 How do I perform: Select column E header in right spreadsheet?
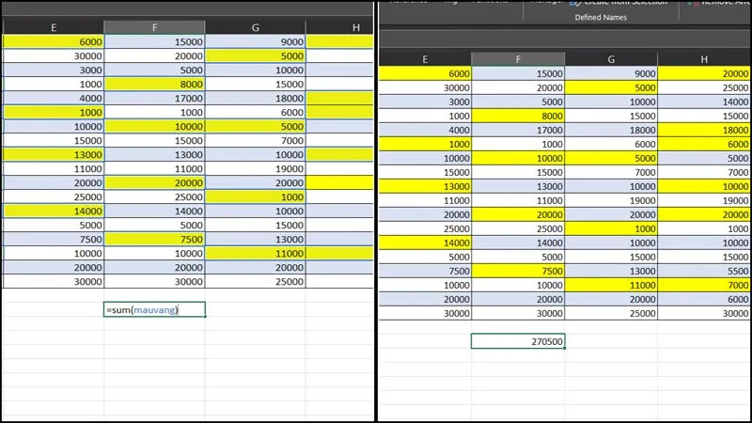pyautogui.click(x=425, y=59)
